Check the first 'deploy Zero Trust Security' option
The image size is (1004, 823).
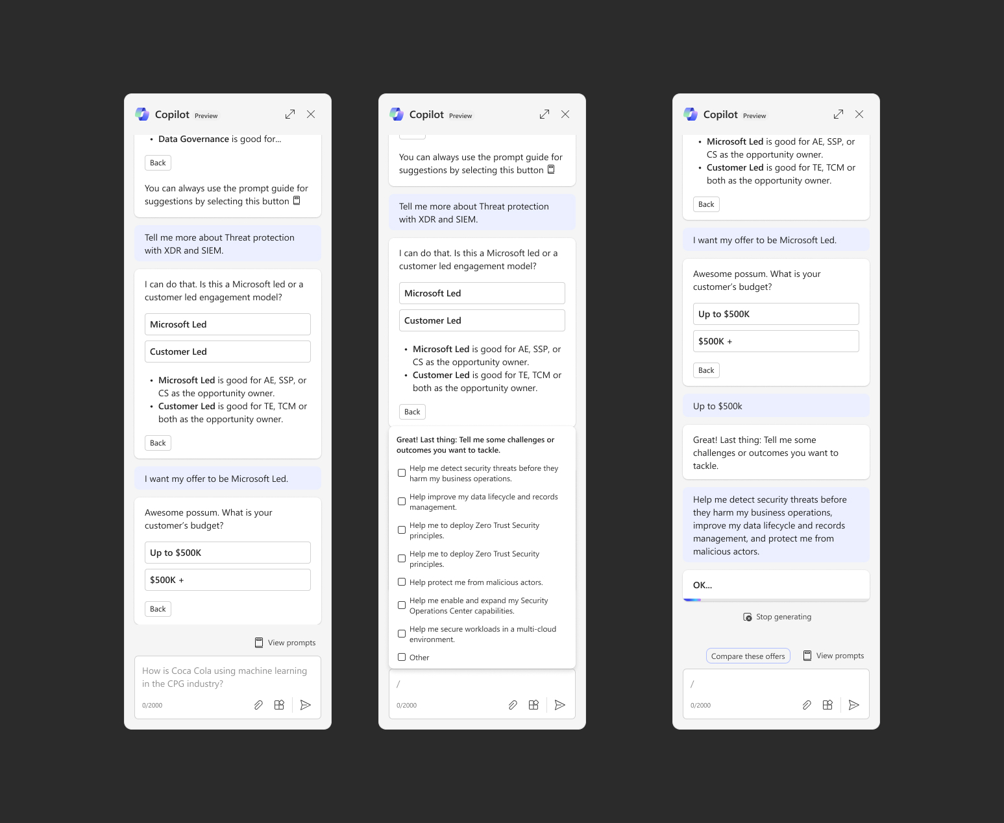click(402, 530)
